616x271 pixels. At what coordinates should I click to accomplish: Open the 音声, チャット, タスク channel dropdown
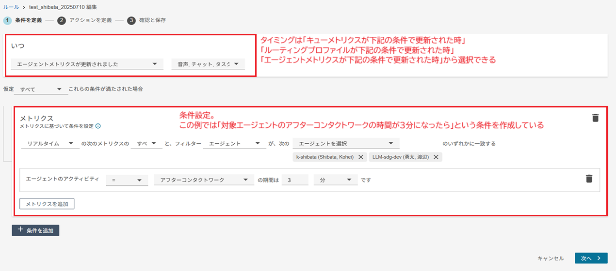click(208, 64)
